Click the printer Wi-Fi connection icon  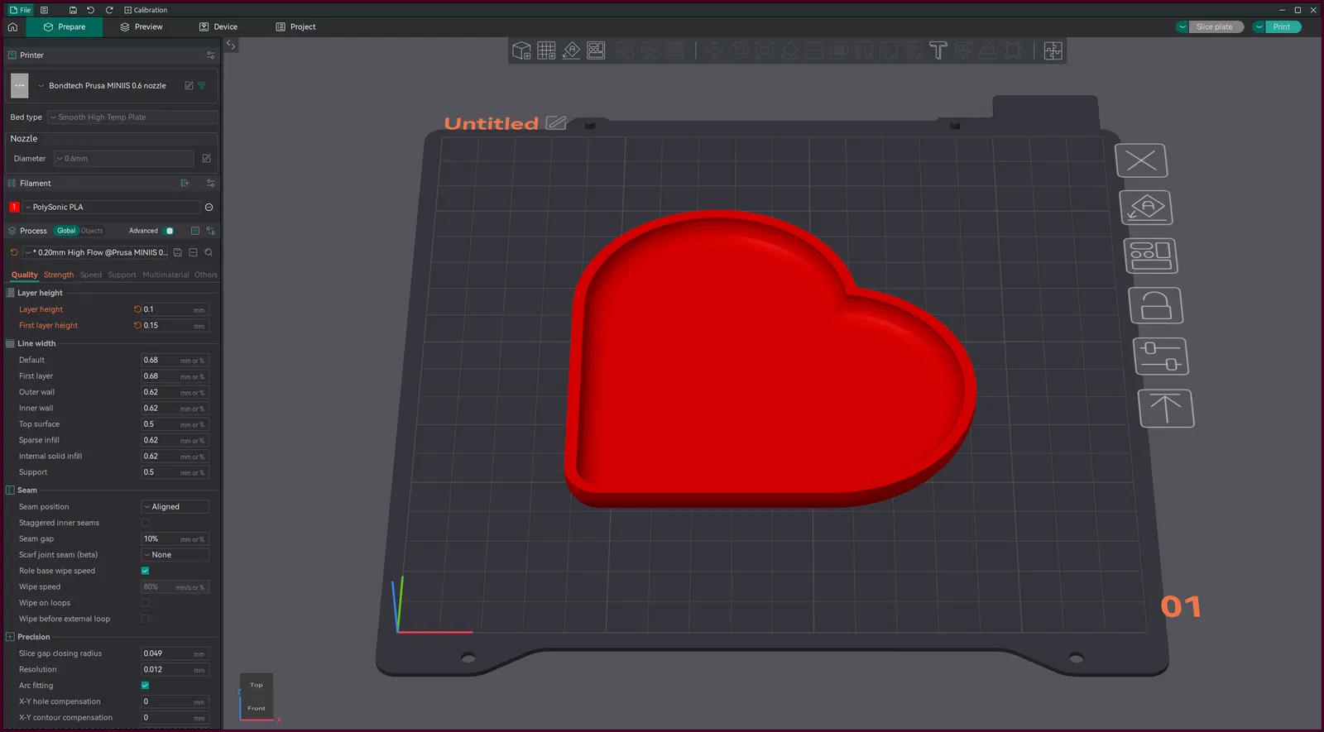tap(201, 86)
